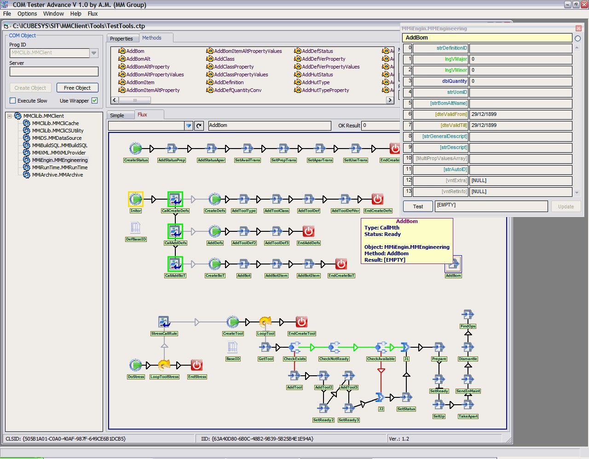Viewport: 589px width, 459px height.
Task: Open the Prog ID dropdown
Action: pyautogui.click(x=94, y=53)
